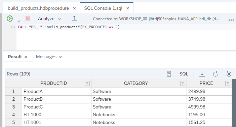
Task: Expand the small run options arrow beside play
Action: (19, 21)
